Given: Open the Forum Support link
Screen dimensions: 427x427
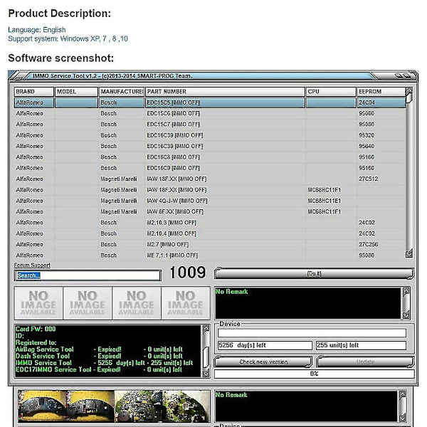Looking at the screenshot, I should click(32, 265).
